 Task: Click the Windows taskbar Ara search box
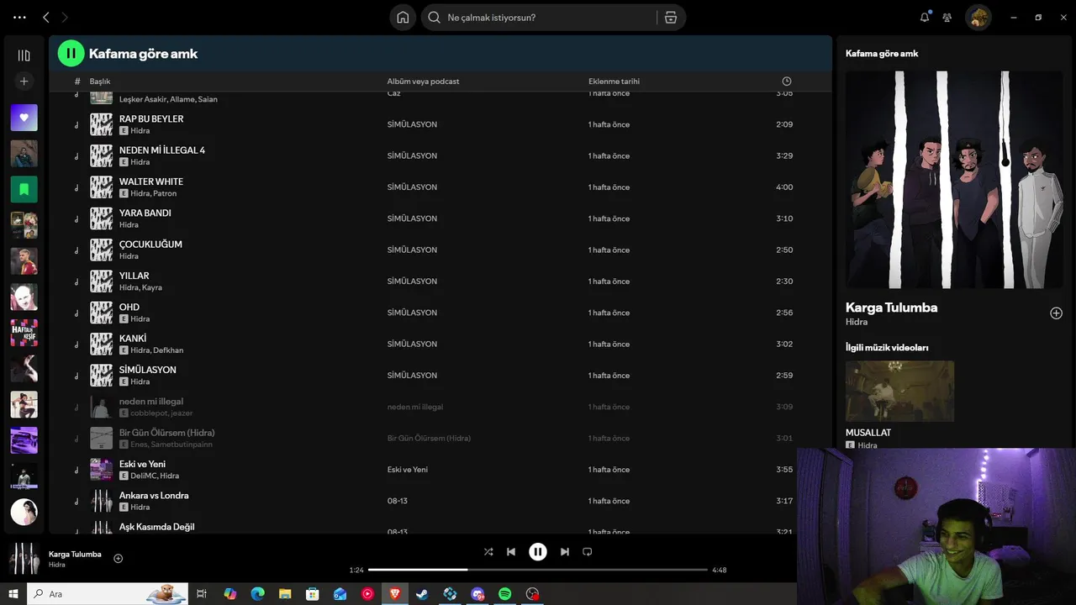tap(108, 594)
